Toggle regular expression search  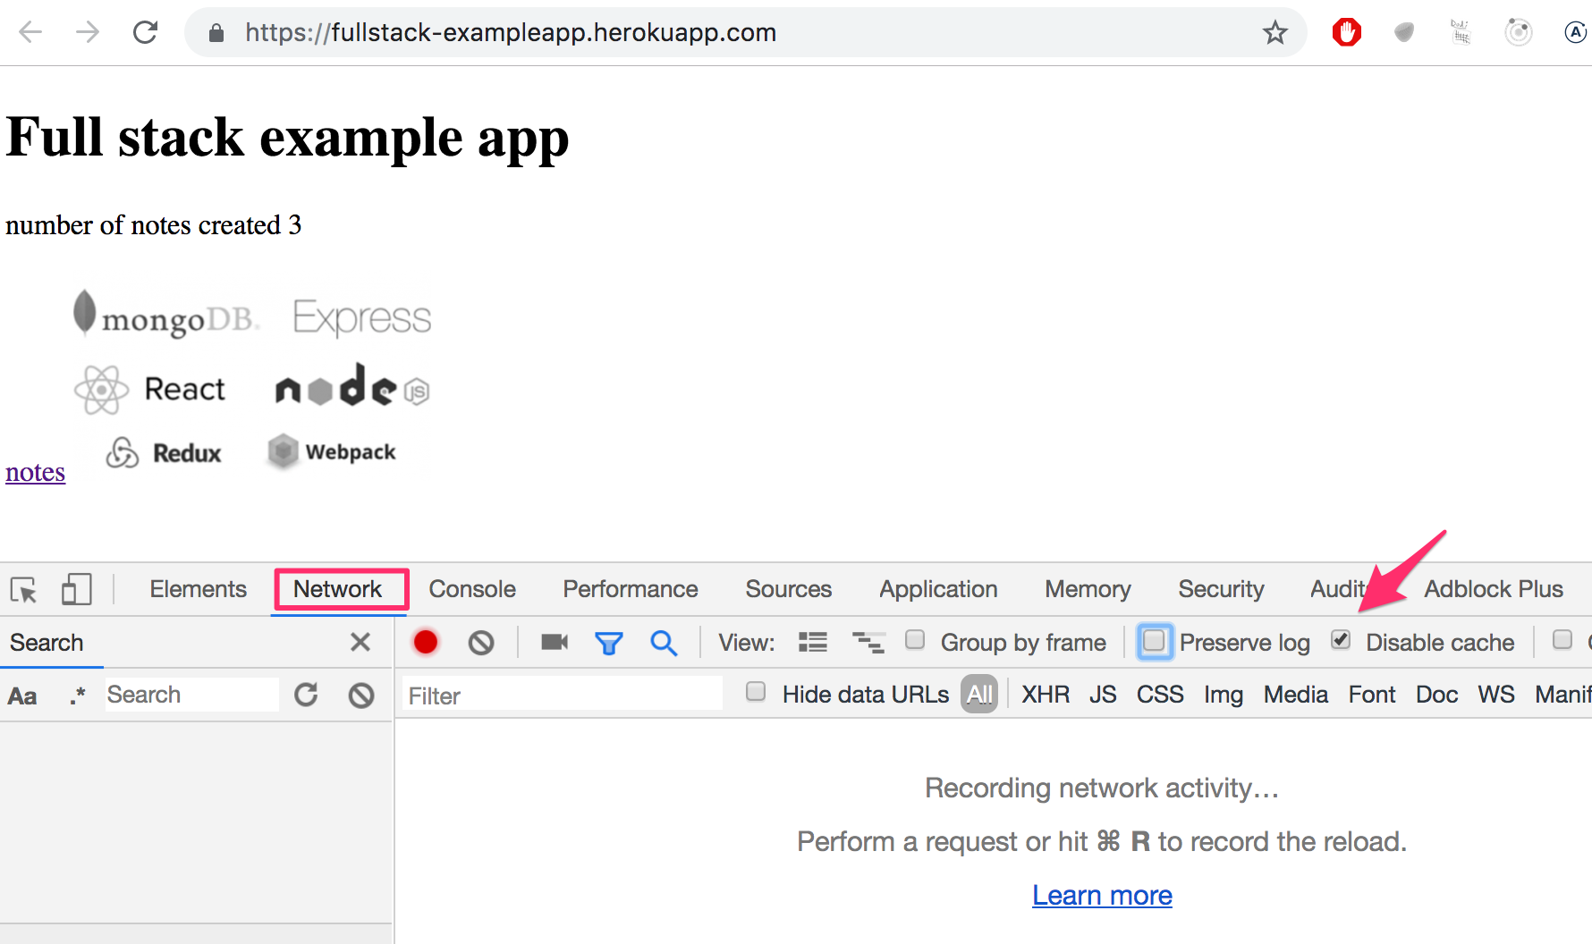tap(78, 695)
